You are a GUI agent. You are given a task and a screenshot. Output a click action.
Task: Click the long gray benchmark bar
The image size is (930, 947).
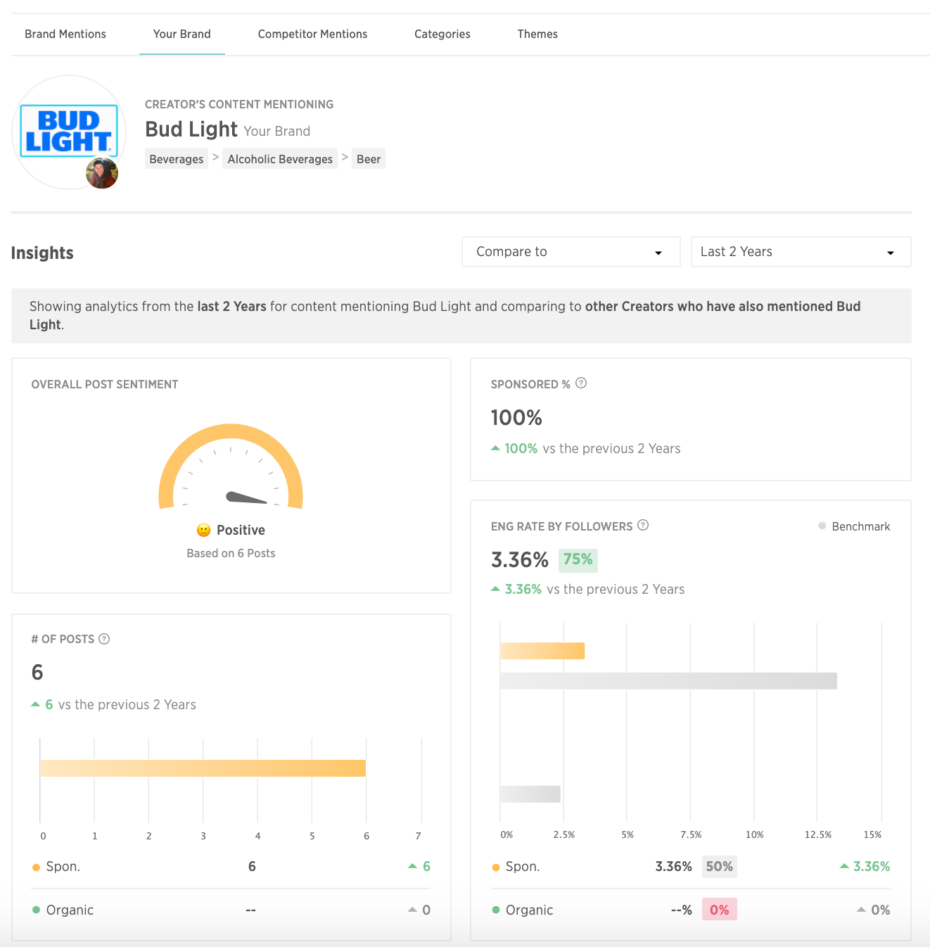coord(668,681)
